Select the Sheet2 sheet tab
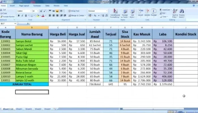 point(29,109)
